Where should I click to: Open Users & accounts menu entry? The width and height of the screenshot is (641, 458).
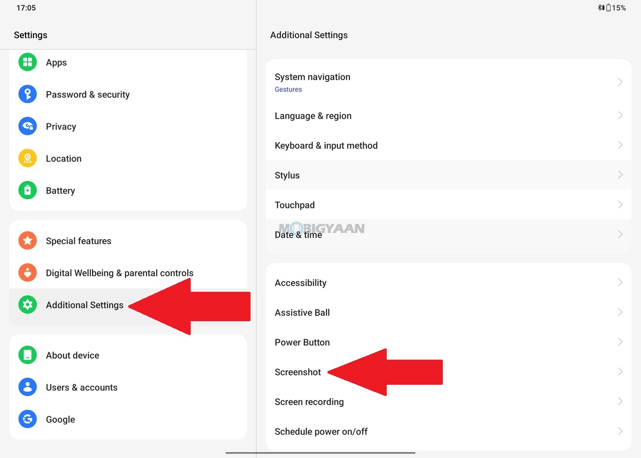(81, 387)
